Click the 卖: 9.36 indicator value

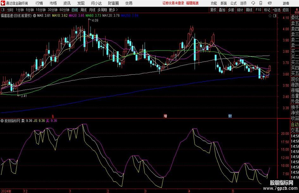tap(27, 121)
